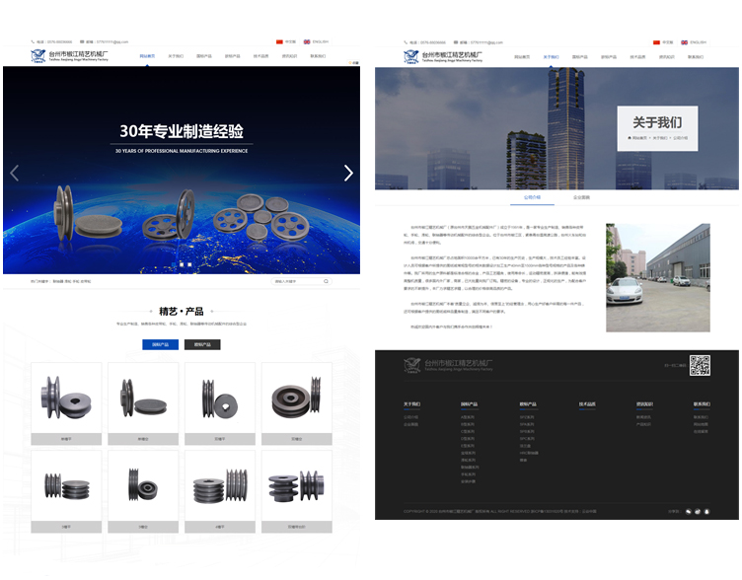
Task: Click first series link under footer 国标产品
Action: click(x=468, y=417)
